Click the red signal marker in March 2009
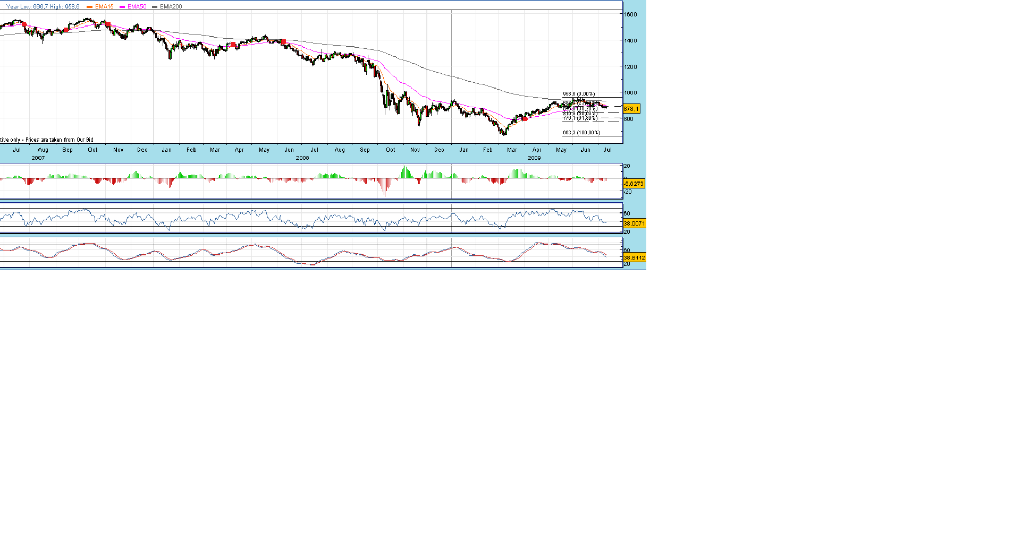The image size is (1013, 535). click(525, 119)
